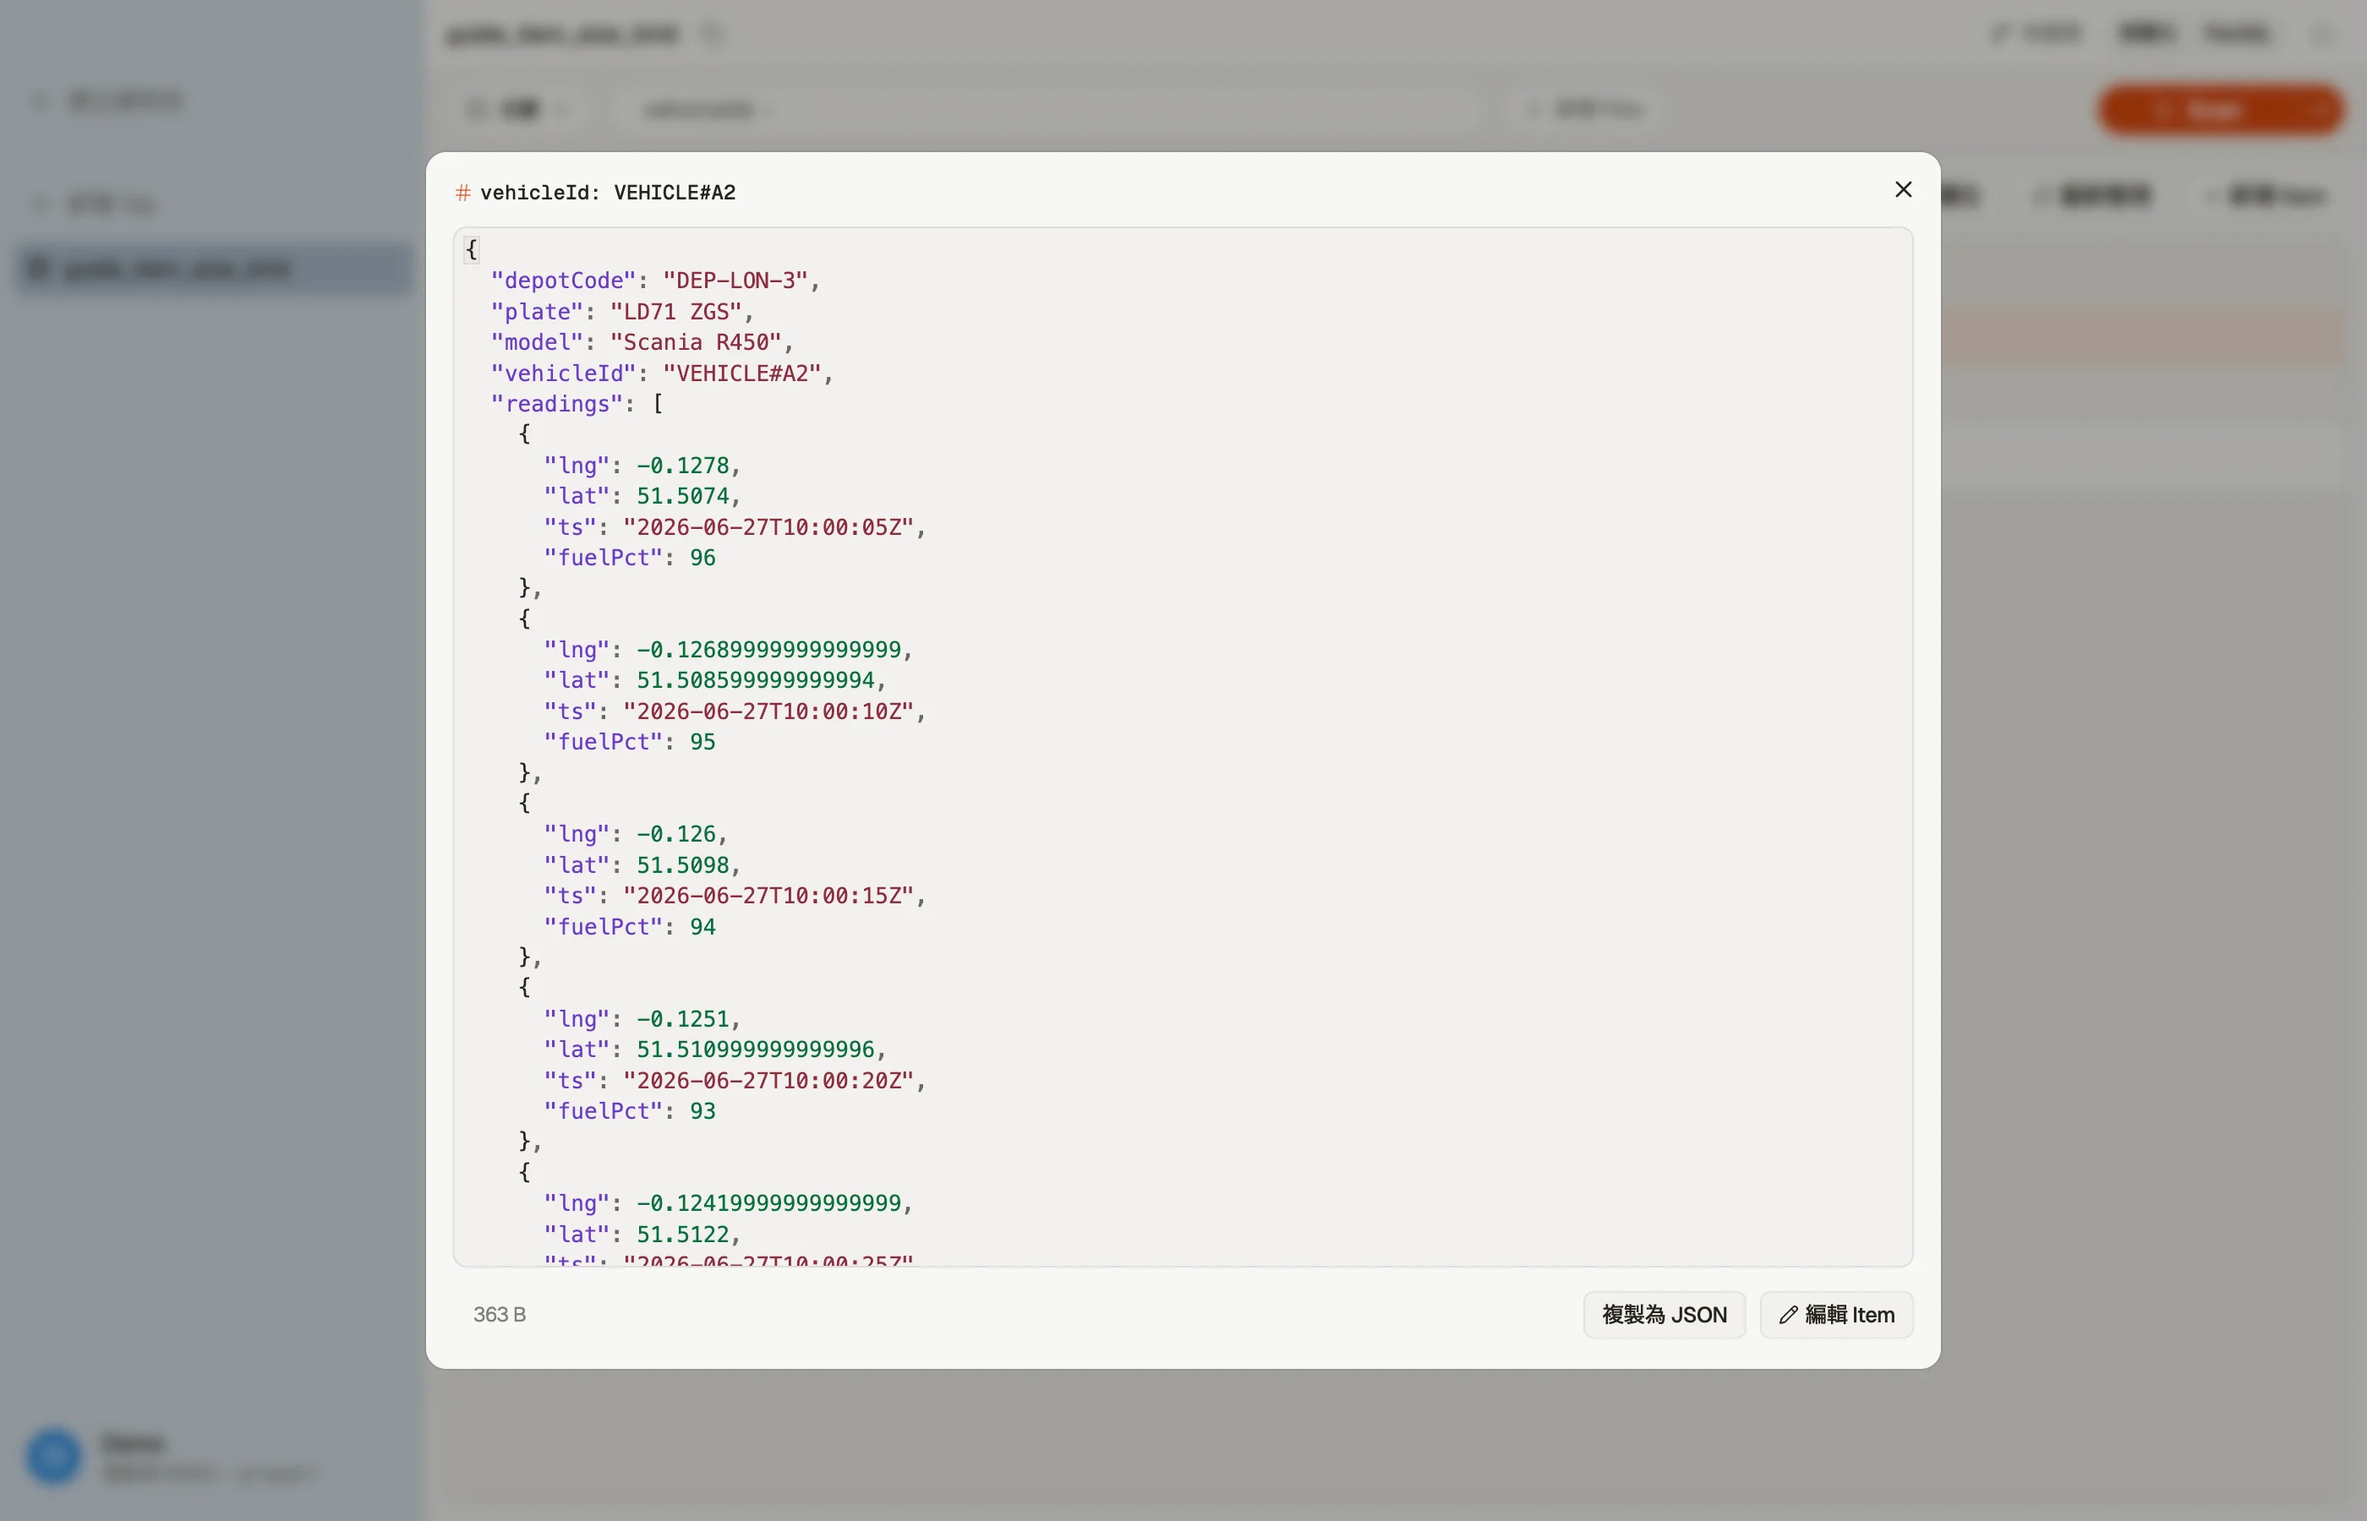Click the lng value -0.12689999999999999
Viewport: 2367px width, 1521px height.
tap(768, 650)
